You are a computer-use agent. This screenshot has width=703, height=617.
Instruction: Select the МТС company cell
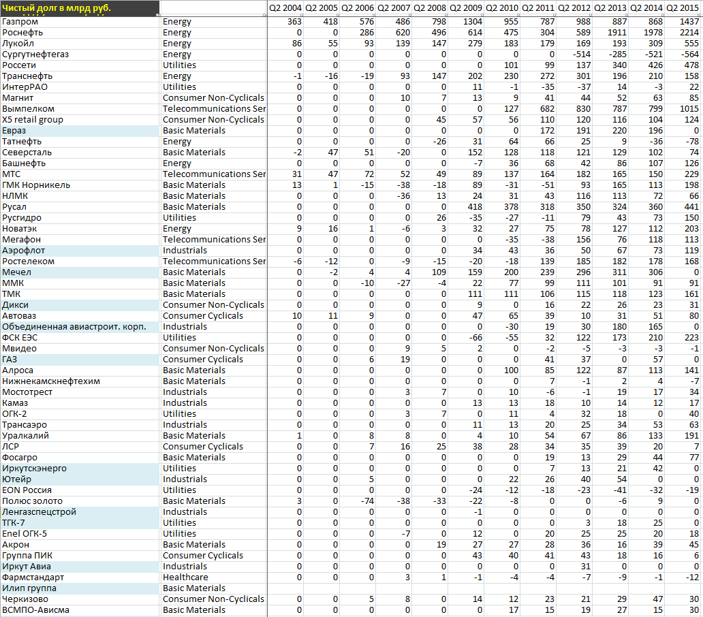pyautogui.click(x=80, y=174)
